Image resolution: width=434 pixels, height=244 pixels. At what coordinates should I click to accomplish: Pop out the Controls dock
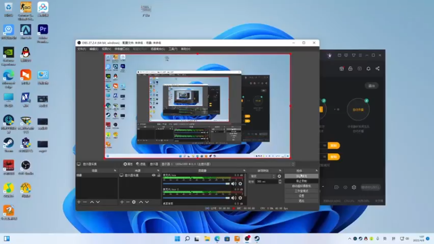click(x=317, y=171)
